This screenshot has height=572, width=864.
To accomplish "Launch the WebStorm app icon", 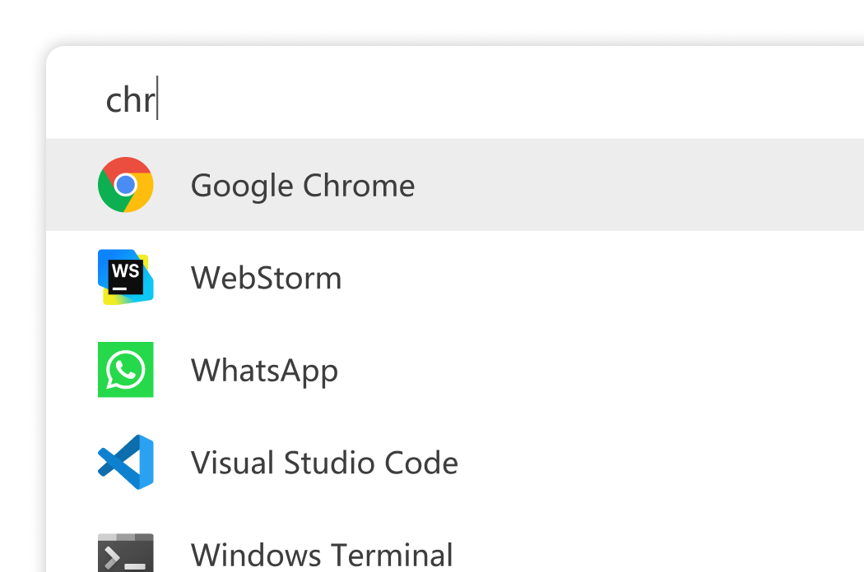I will tap(126, 277).
